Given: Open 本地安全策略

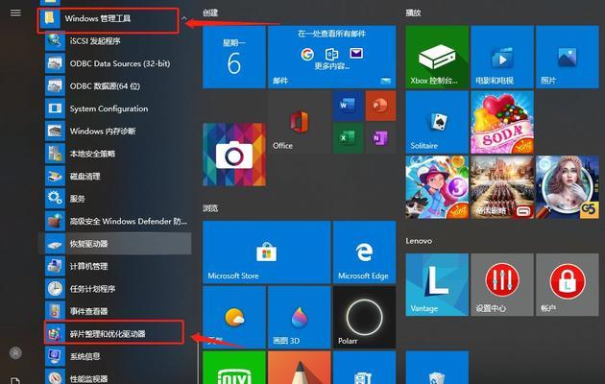Looking at the screenshot, I should pos(116,154).
